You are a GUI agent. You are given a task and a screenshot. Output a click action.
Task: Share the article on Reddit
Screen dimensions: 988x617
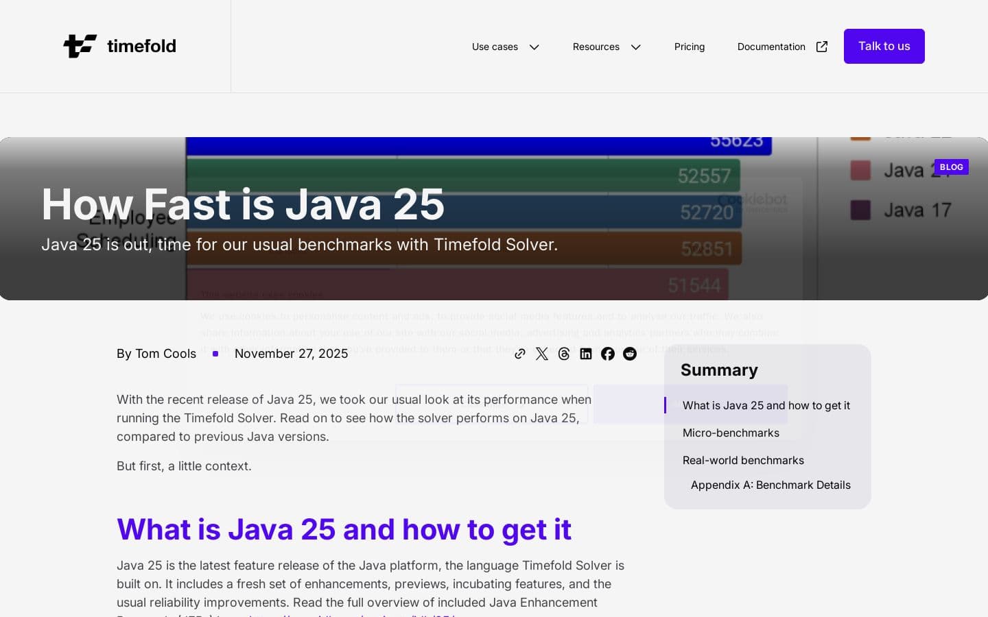click(630, 354)
